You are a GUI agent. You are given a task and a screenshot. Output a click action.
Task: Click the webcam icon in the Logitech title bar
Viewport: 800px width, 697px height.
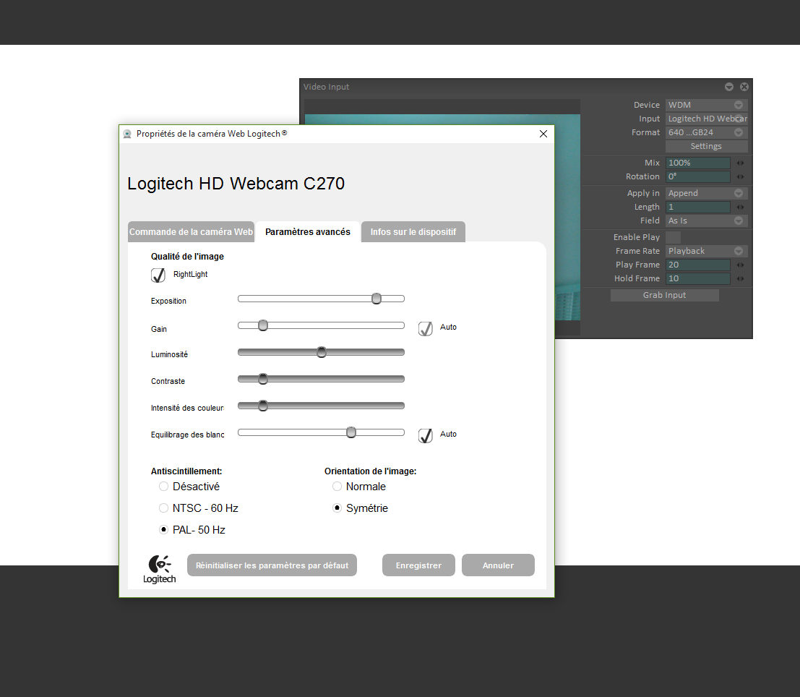[x=127, y=134]
